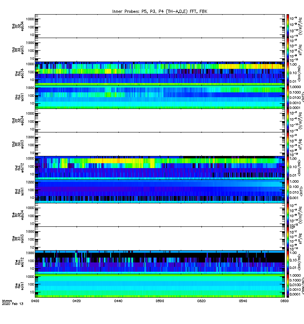This screenshot has height=324, width=304.
Task: Click the 0520 time axis label
Action: tap(201, 301)
